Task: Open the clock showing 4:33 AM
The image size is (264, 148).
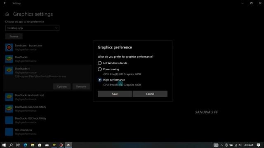Action: click(248, 145)
